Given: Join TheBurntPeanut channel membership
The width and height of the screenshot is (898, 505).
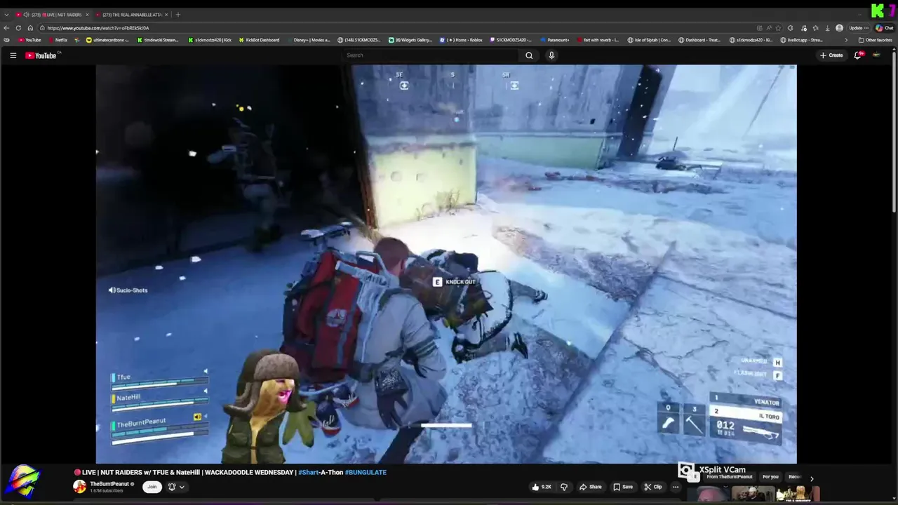Looking at the screenshot, I should (152, 487).
